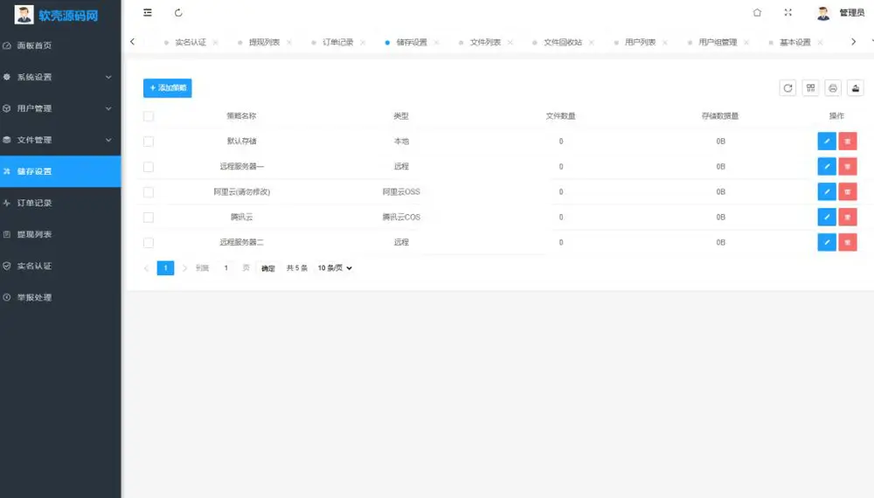Edit the 远程服务器一 strategy
Viewport: 874px width, 498px height.
[827, 166]
